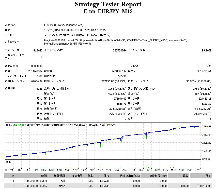This screenshot has width=216, height=189.
Task: Click the 決済逆指値(S/L) column header
Action: tap(125, 175)
